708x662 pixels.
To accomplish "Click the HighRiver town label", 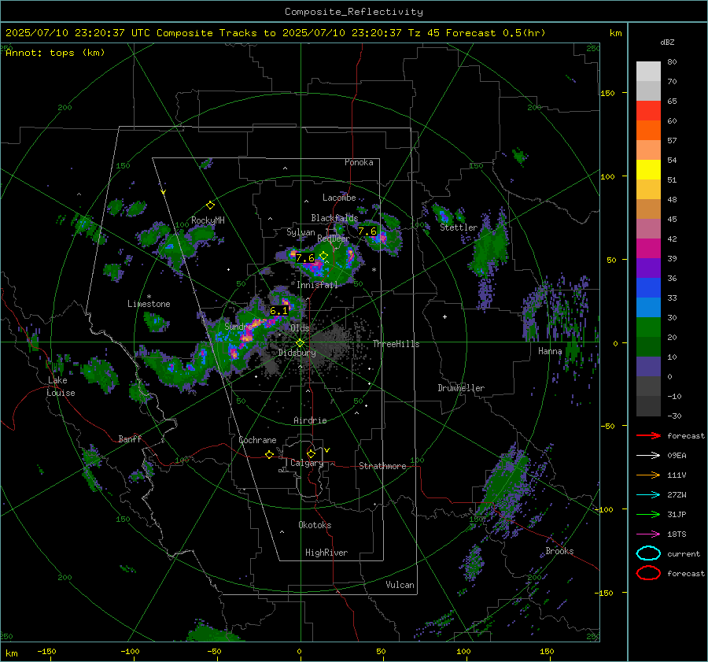I will (326, 553).
